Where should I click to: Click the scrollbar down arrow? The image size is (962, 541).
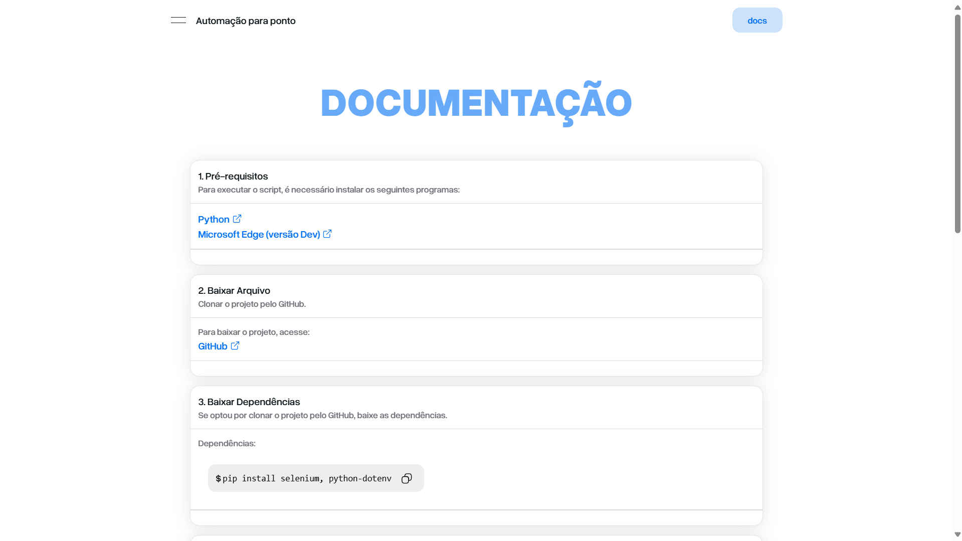pos(957,534)
